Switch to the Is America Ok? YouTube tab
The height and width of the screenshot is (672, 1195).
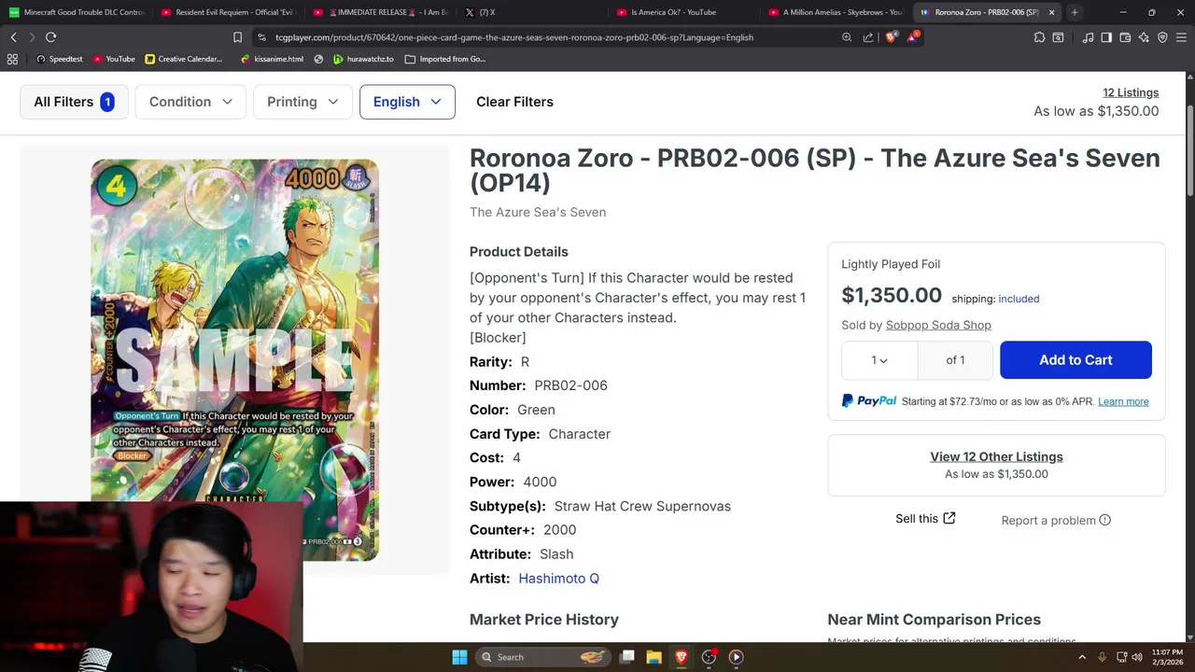click(x=672, y=12)
